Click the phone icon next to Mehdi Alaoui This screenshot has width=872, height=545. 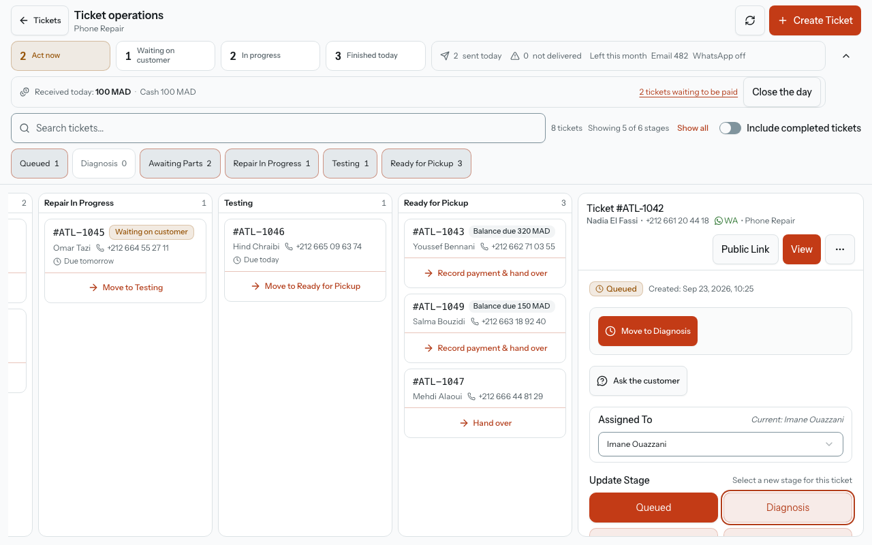[x=471, y=396]
